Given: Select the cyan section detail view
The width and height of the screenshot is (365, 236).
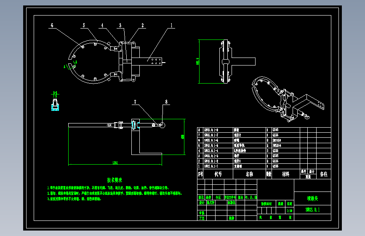Looking at the screenshot, I should pyautogui.click(x=55, y=105).
